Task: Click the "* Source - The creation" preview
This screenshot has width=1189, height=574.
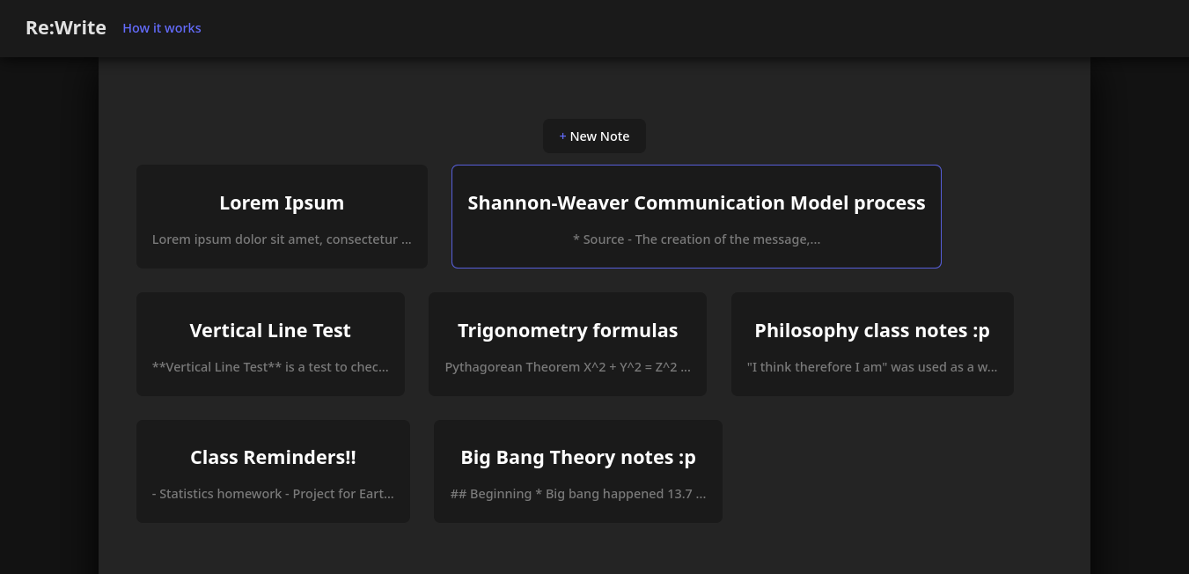Action: point(696,239)
